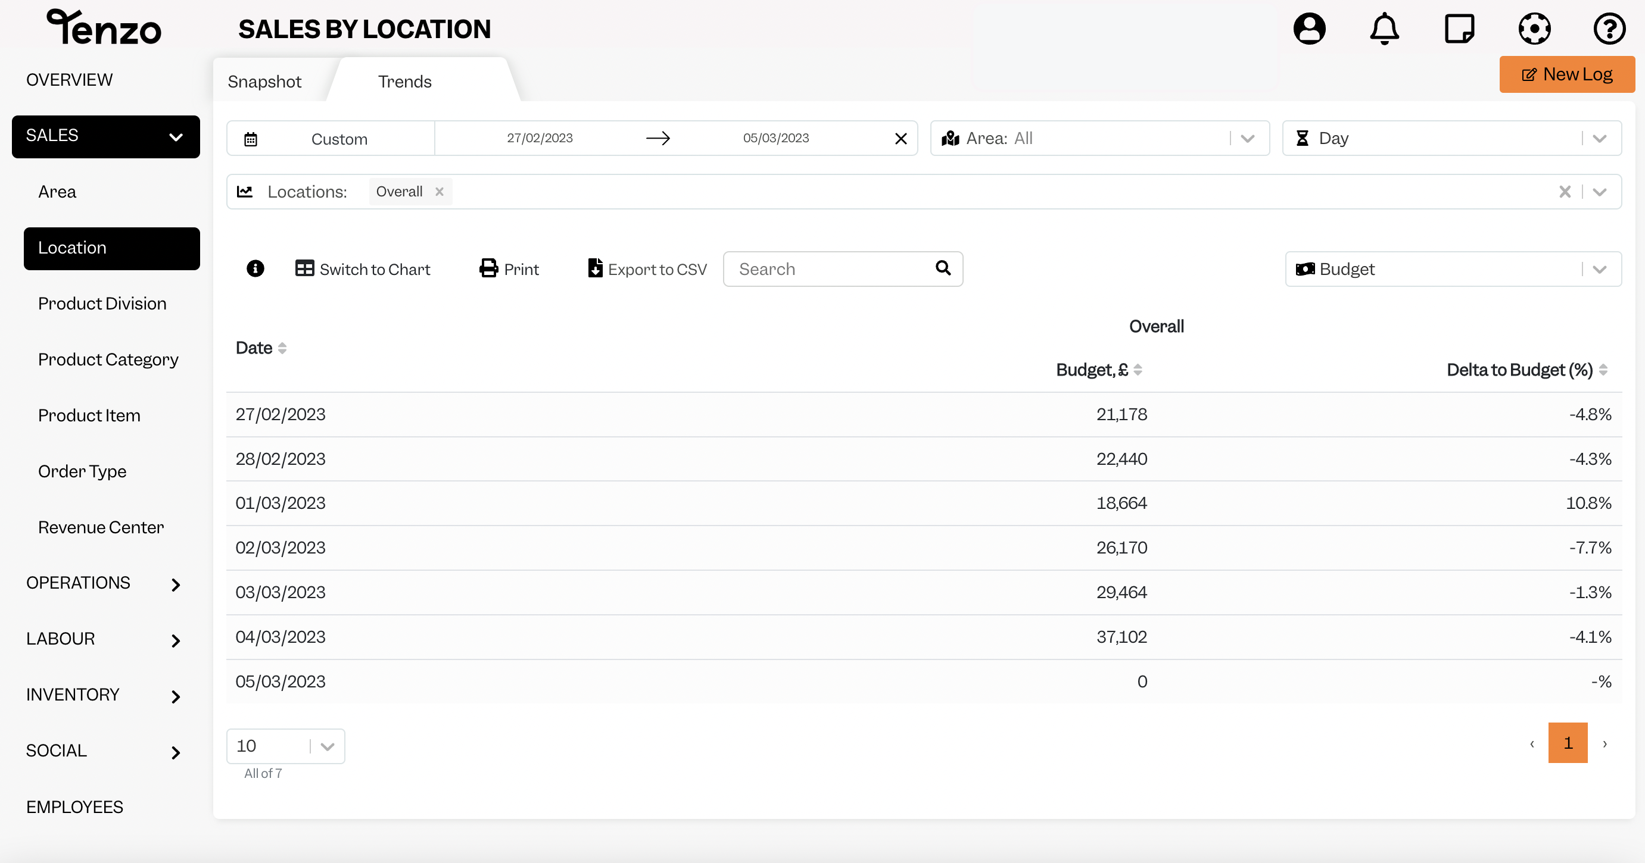Screen dimensions: 1645x863
Task: Click the search magnifier icon
Action: pyautogui.click(x=943, y=268)
